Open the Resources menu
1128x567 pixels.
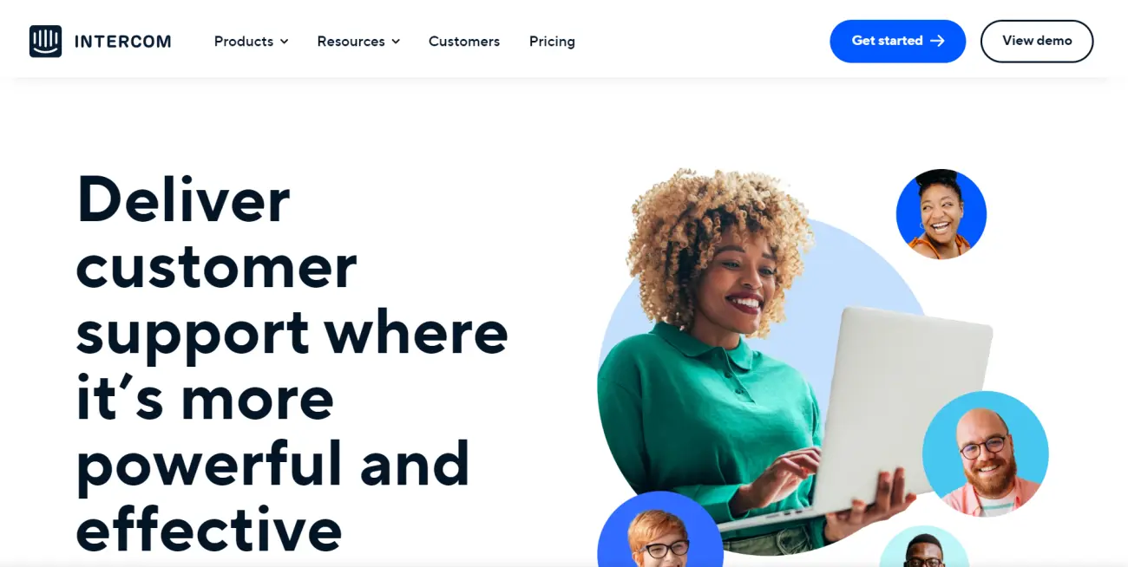(x=358, y=42)
